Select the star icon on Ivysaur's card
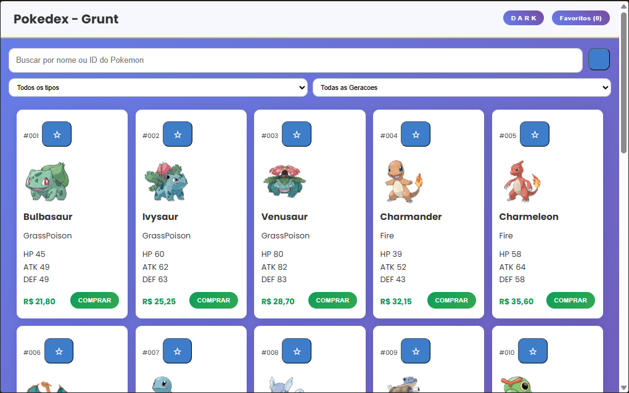This screenshot has width=629, height=393. point(177,134)
